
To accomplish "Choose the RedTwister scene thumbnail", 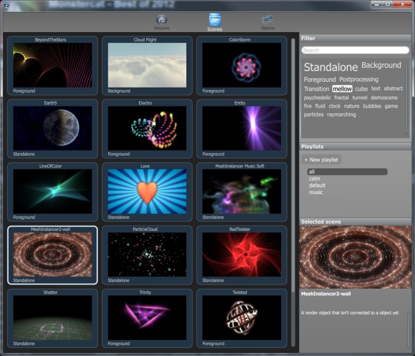I will pyautogui.click(x=242, y=254).
